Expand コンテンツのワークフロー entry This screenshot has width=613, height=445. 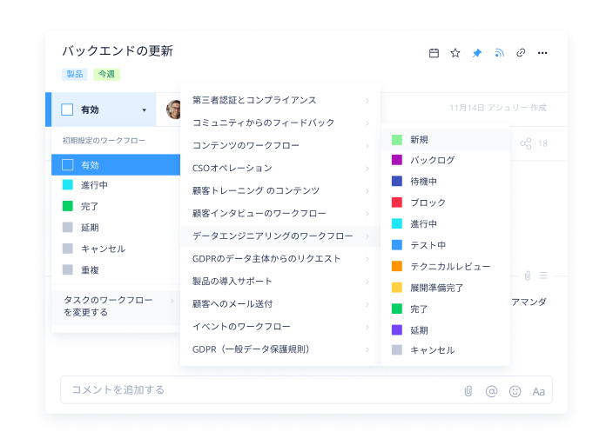click(x=280, y=146)
